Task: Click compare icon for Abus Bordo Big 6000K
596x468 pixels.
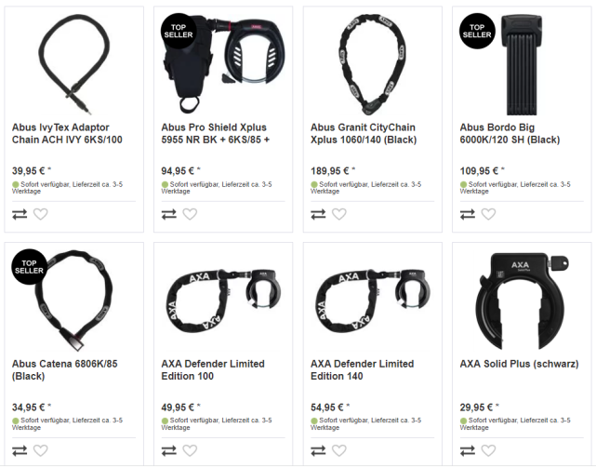Action: (468, 214)
